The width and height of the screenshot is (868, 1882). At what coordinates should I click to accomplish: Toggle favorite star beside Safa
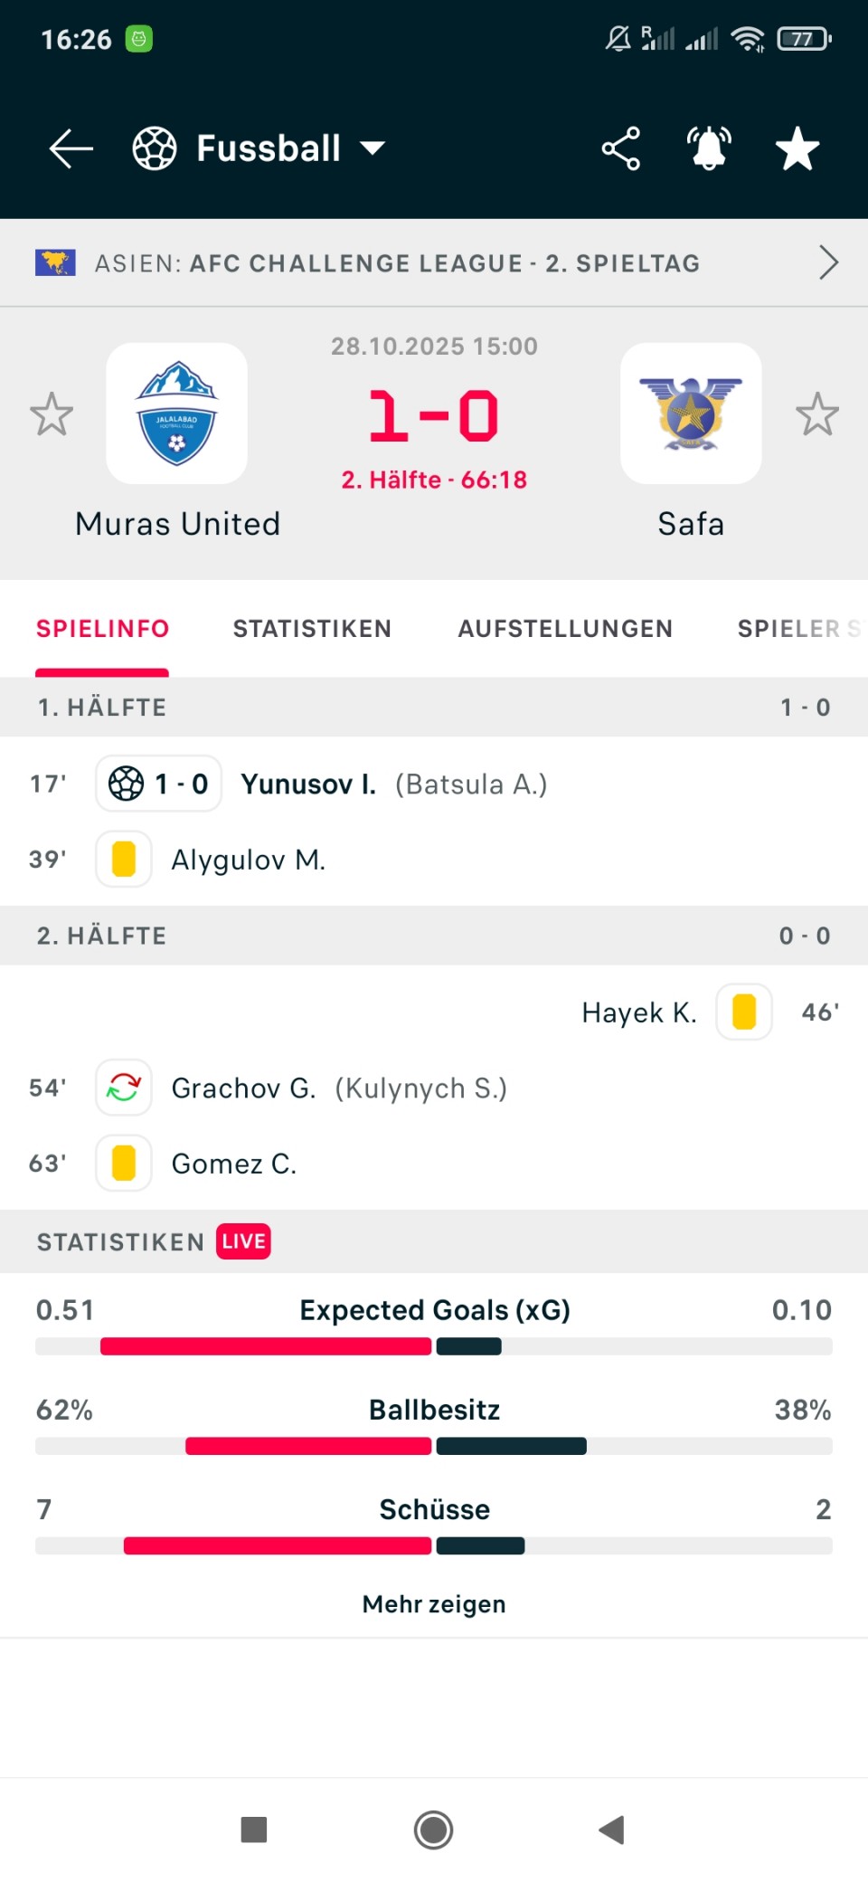[x=817, y=414]
